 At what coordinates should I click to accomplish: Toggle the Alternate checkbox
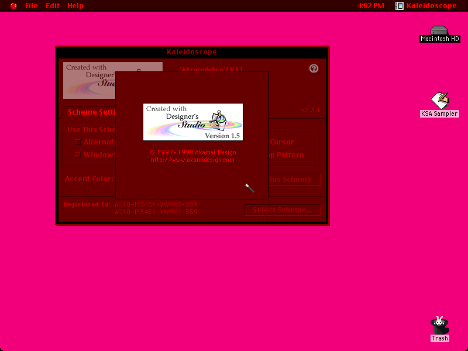point(78,142)
